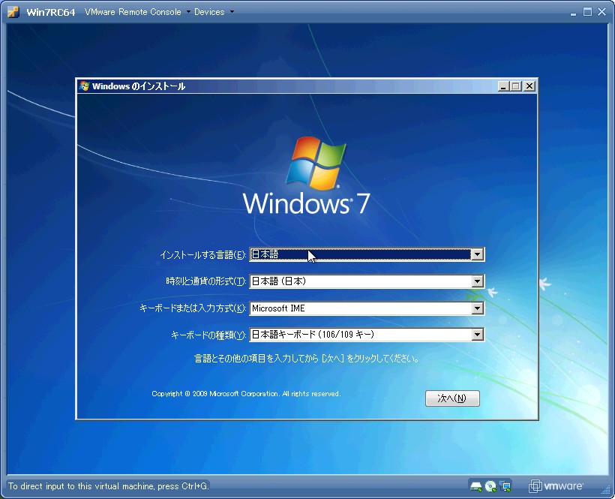Click the Windows 7 logo
The height and width of the screenshot is (499, 615).
click(x=306, y=176)
